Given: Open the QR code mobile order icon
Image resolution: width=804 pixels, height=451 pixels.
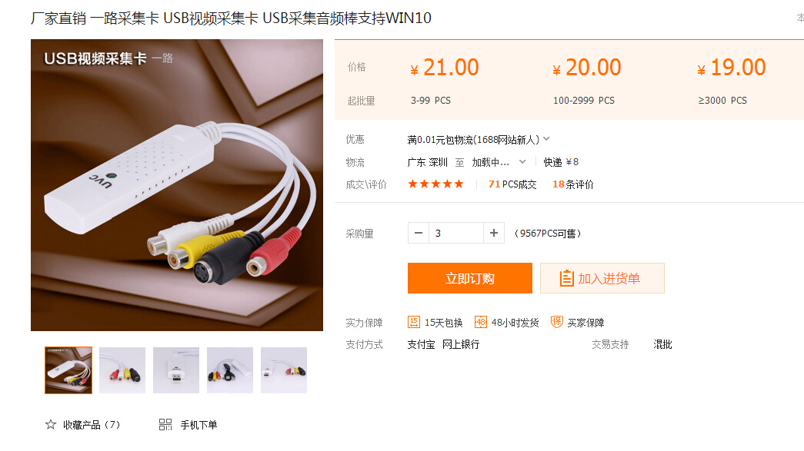Looking at the screenshot, I should pyautogui.click(x=165, y=424).
